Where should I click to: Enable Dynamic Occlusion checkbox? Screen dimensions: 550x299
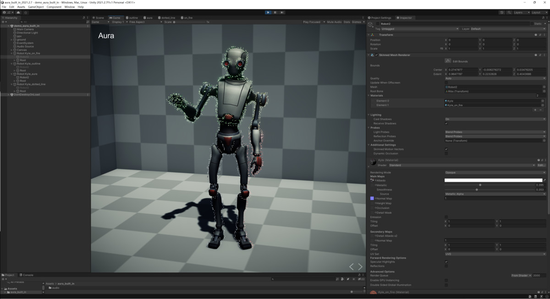point(446,153)
